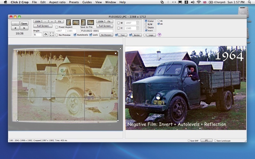Click the bottom-left crop handle

tap(18, 121)
